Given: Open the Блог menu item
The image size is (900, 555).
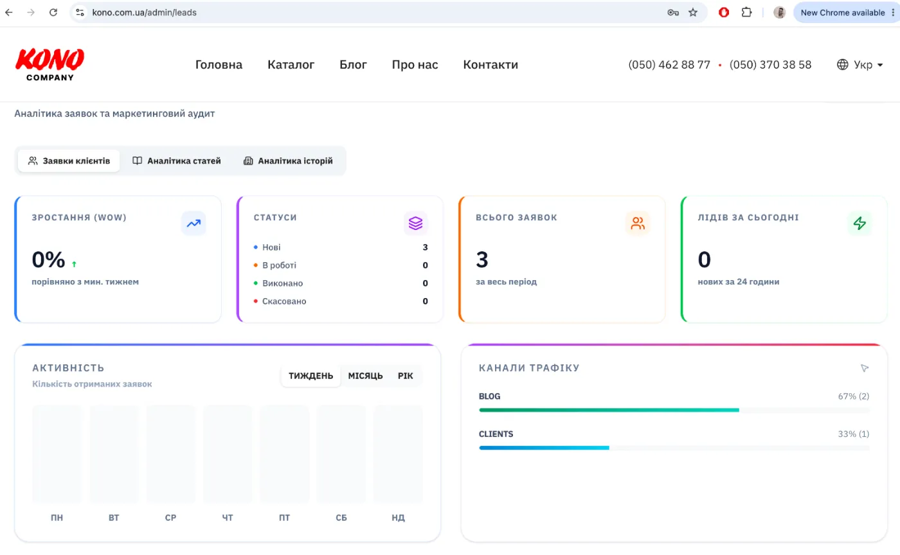Looking at the screenshot, I should 354,65.
